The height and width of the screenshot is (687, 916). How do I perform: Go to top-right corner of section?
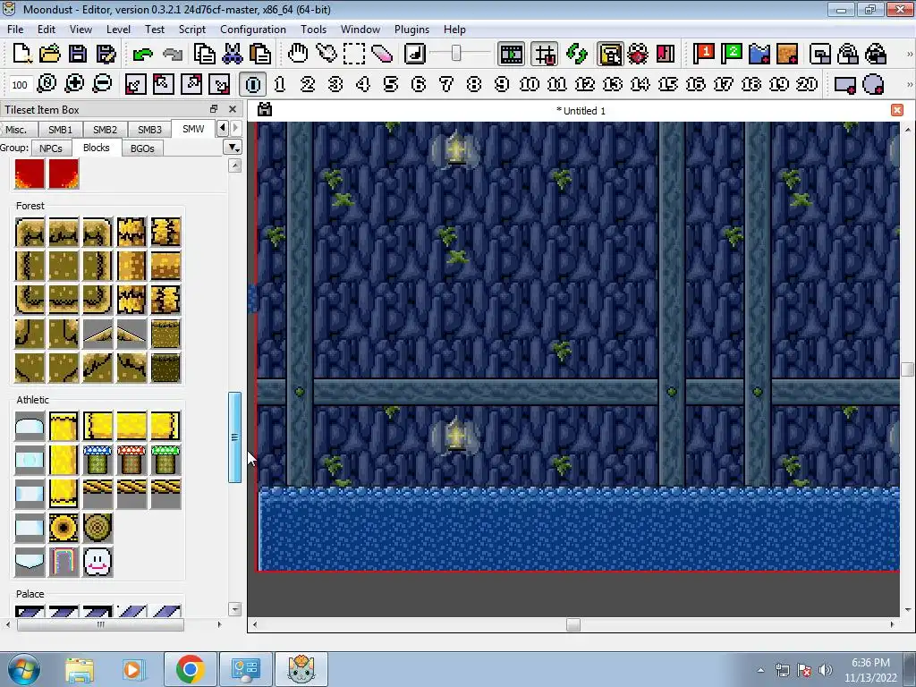coord(191,84)
